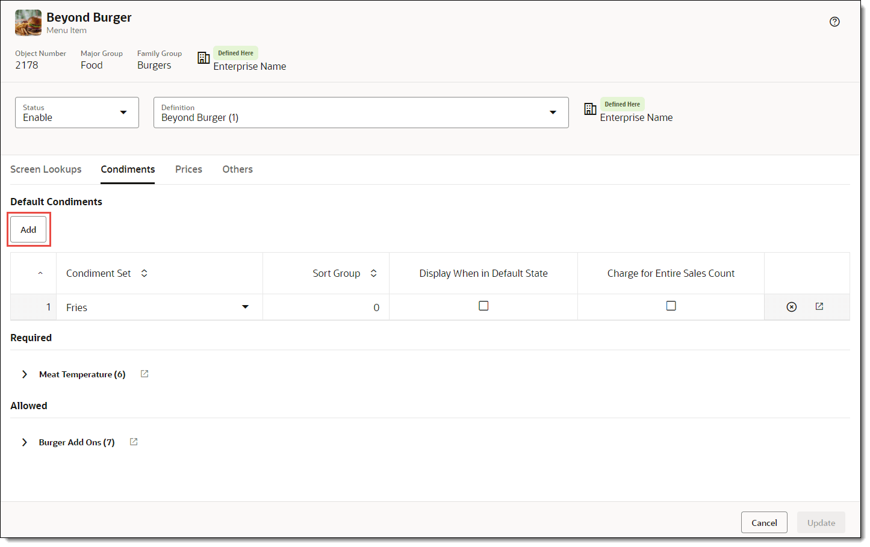Click the Beyond Burger thumbnail image

[28, 23]
